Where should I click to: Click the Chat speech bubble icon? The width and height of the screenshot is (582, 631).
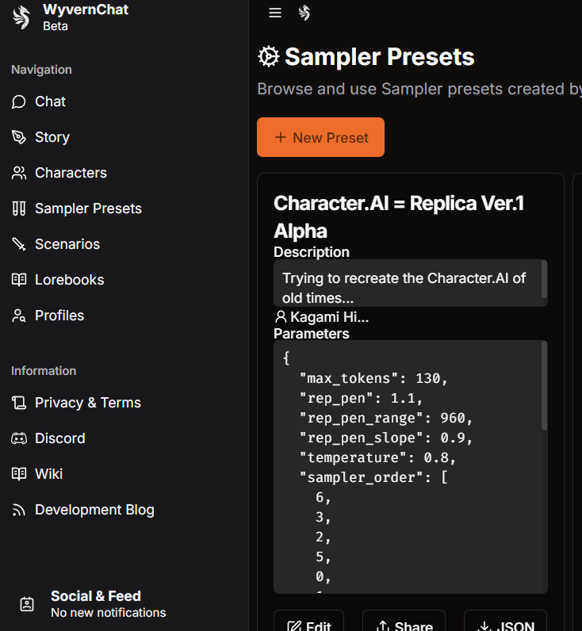pos(19,101)
